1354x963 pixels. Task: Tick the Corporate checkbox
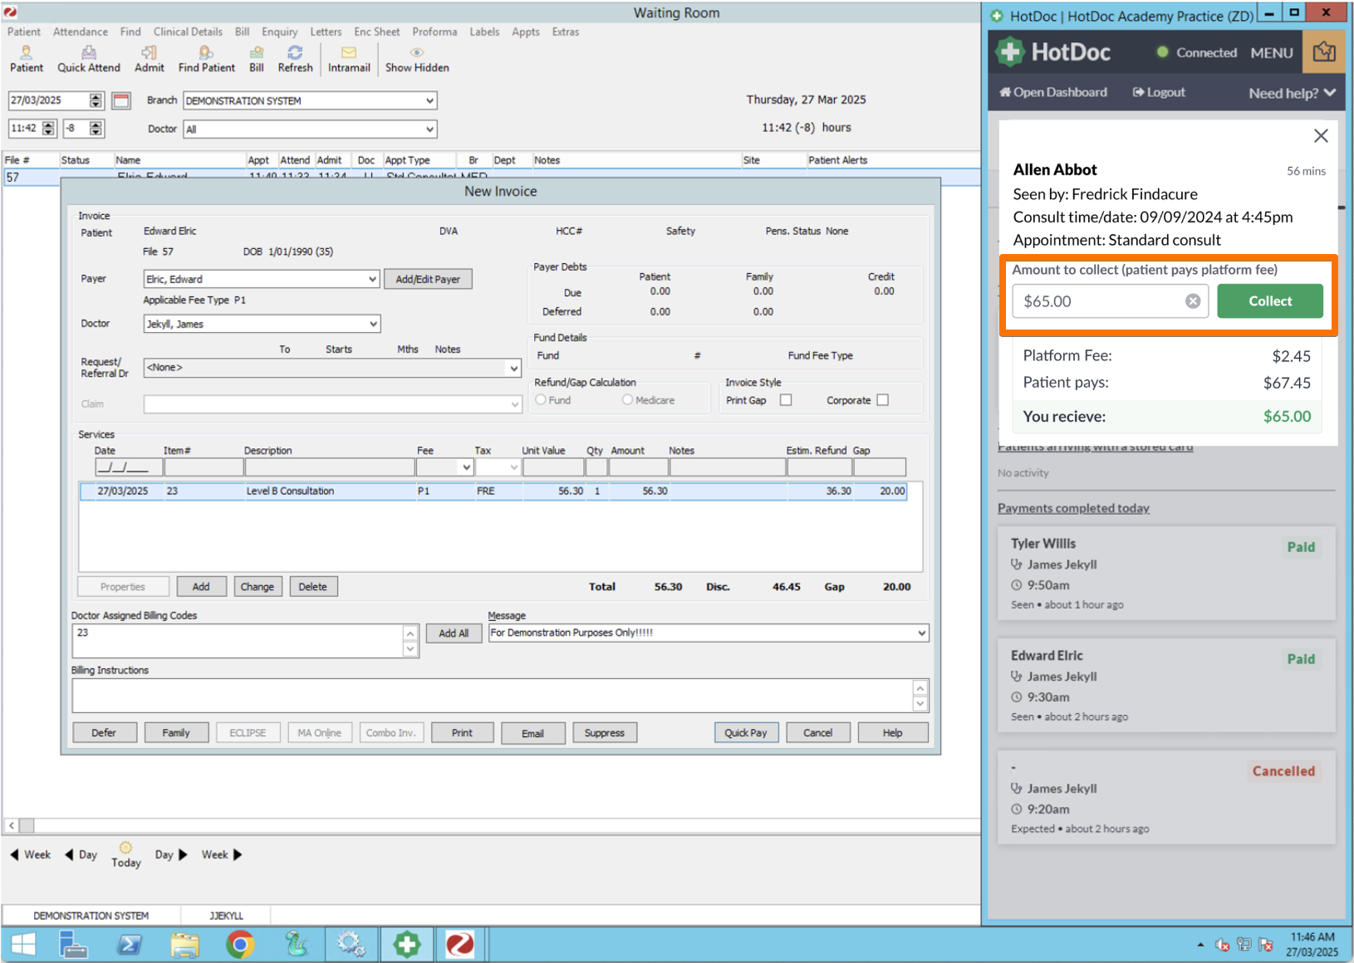(x=882, y=400)
